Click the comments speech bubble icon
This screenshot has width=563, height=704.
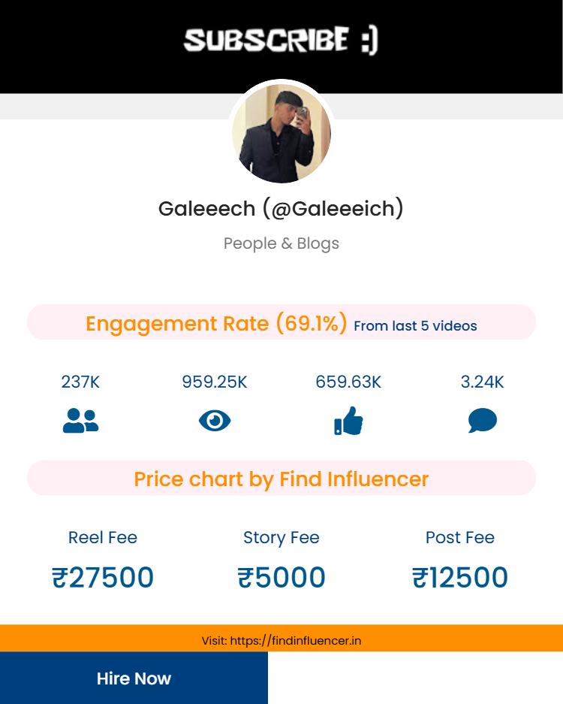pyautogui.click(x=482, y=421)
